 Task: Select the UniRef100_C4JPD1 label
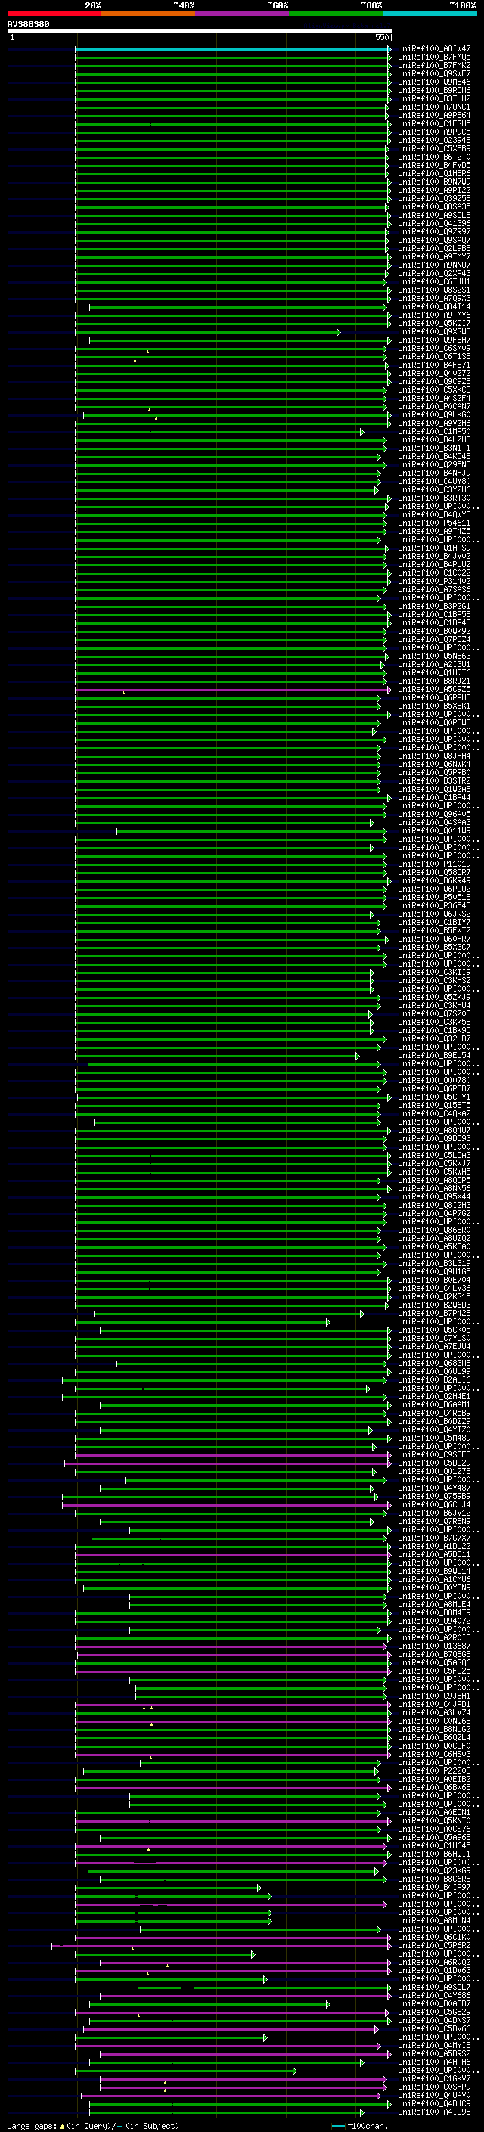pos(434,1704)
